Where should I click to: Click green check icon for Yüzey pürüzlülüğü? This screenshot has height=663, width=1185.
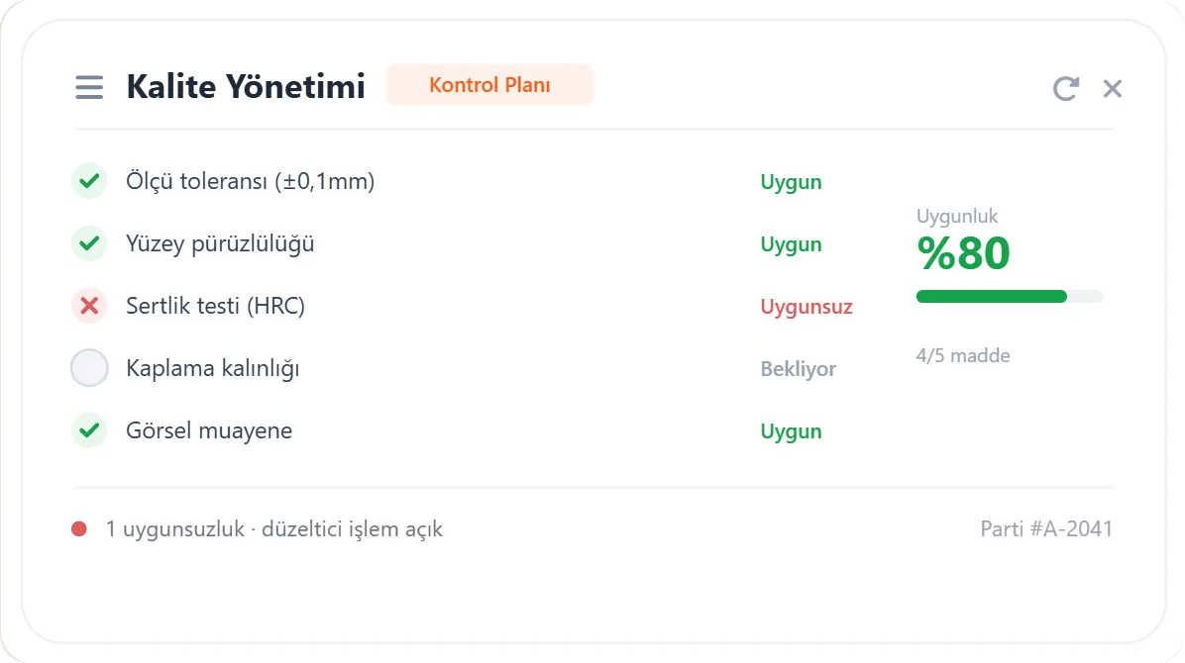[89, 243]
